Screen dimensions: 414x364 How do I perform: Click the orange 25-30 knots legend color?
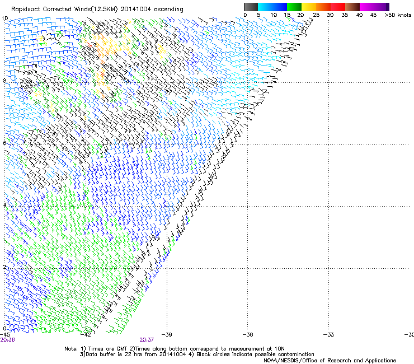point(323,7)
